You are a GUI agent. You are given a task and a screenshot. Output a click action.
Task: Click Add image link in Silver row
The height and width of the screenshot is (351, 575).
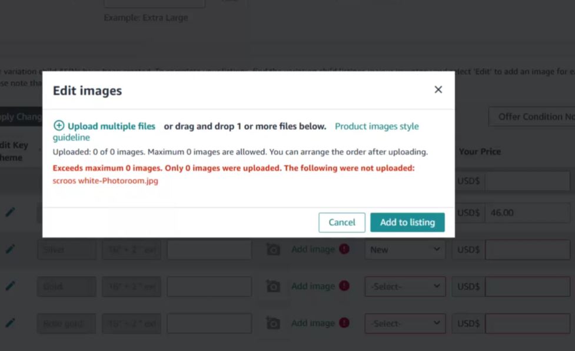tap(313, 249)
